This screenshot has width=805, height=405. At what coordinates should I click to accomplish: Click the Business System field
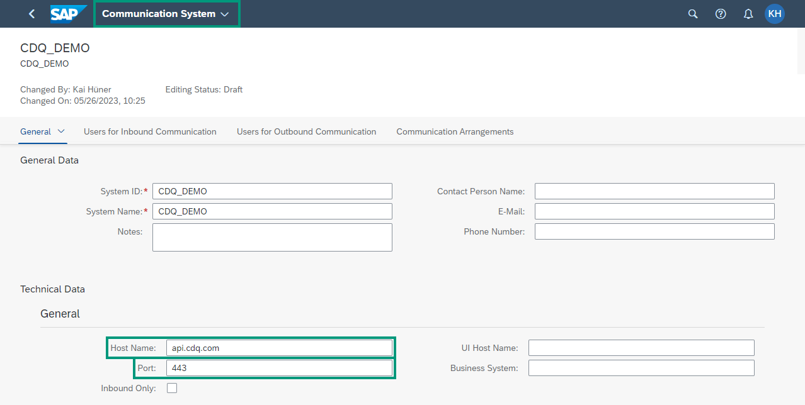click(x=641, y=367)
